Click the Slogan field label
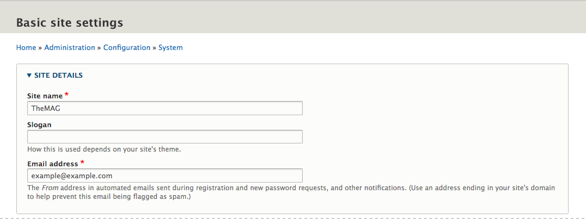586x219 pixels. coord(39,125)
